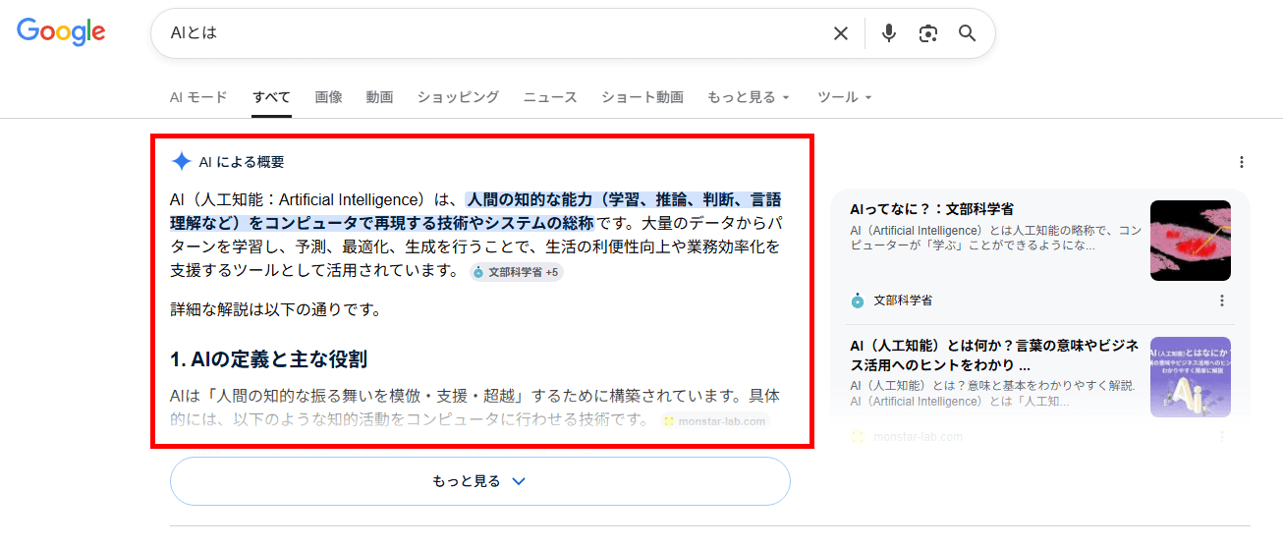Image resolution: width=1283 pixels, height=547 pixels.
Task: Open the ニュース tab
Action: (x=550, y=97)
